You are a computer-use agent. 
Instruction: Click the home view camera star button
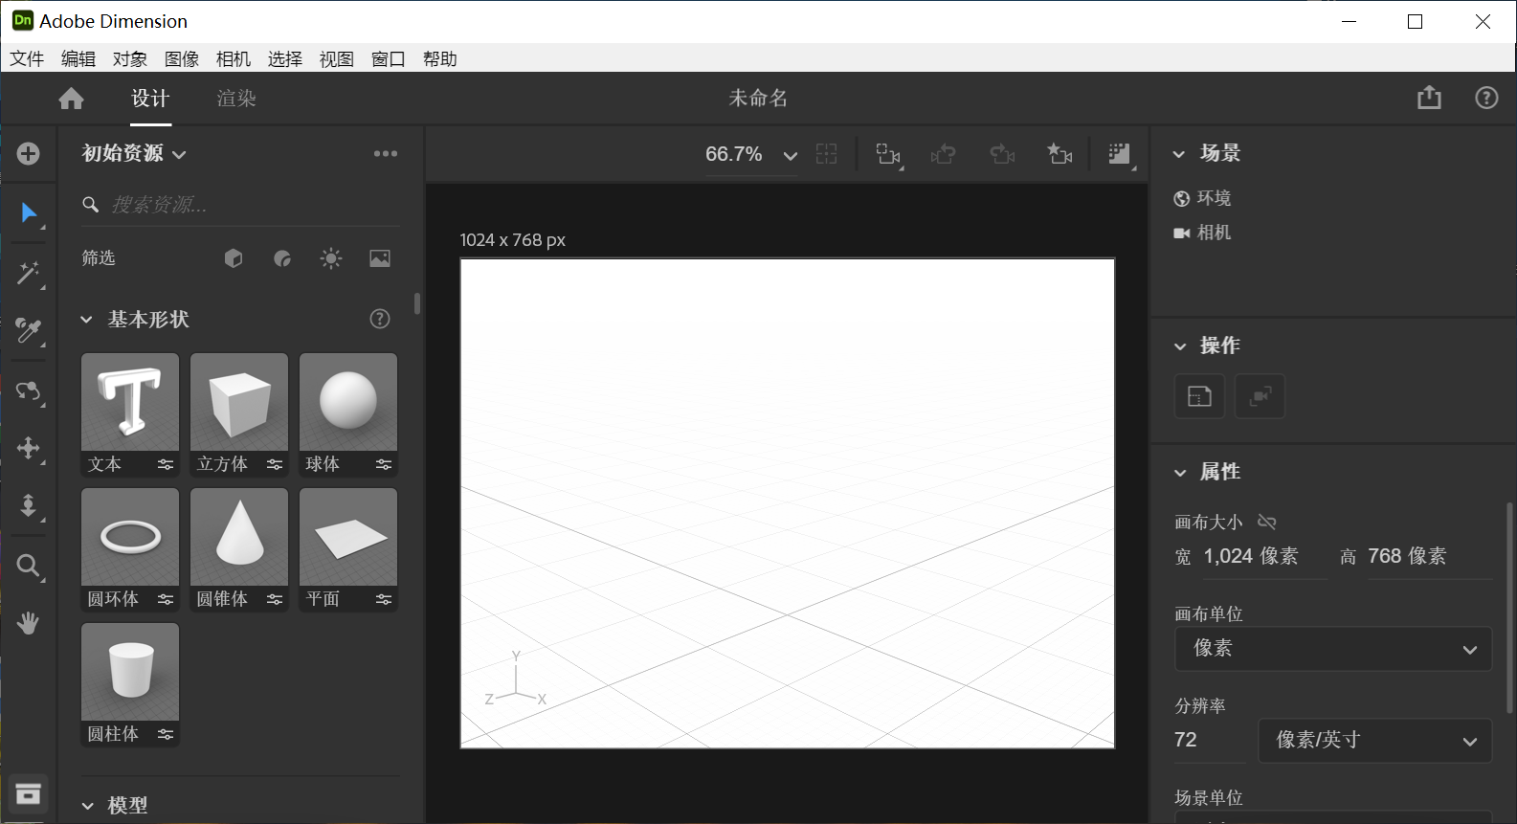point(1060,154)
